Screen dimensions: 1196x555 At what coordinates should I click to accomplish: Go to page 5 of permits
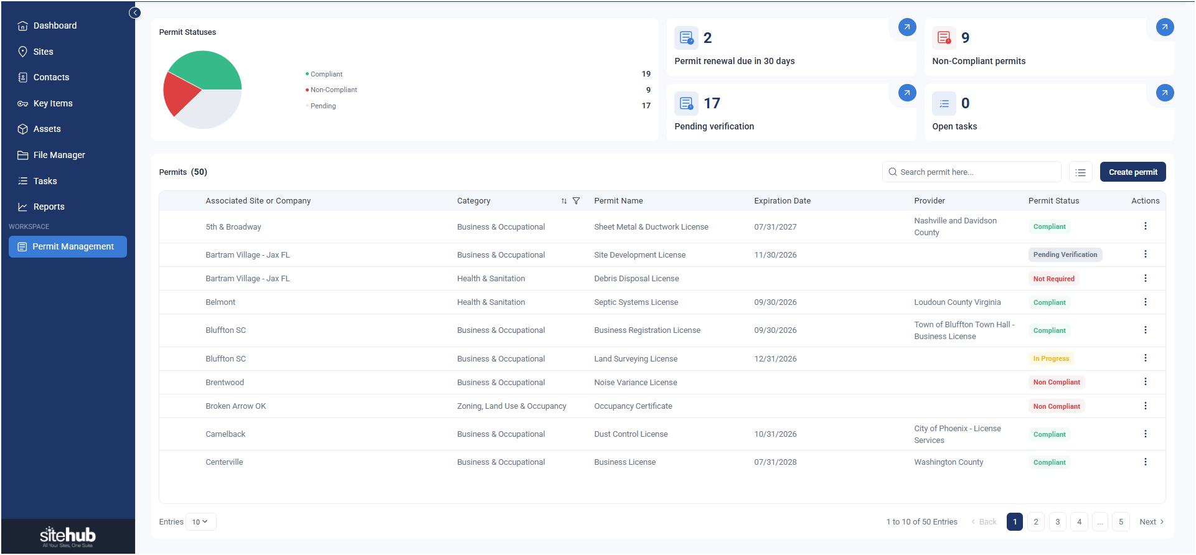[1121, 522]
